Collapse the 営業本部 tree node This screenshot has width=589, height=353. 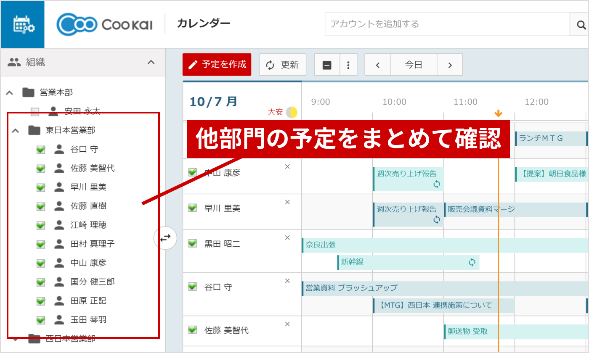[x=9, y=92]
